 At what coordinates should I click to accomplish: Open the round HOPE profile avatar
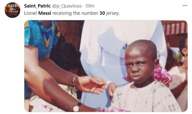click(12, 10)
